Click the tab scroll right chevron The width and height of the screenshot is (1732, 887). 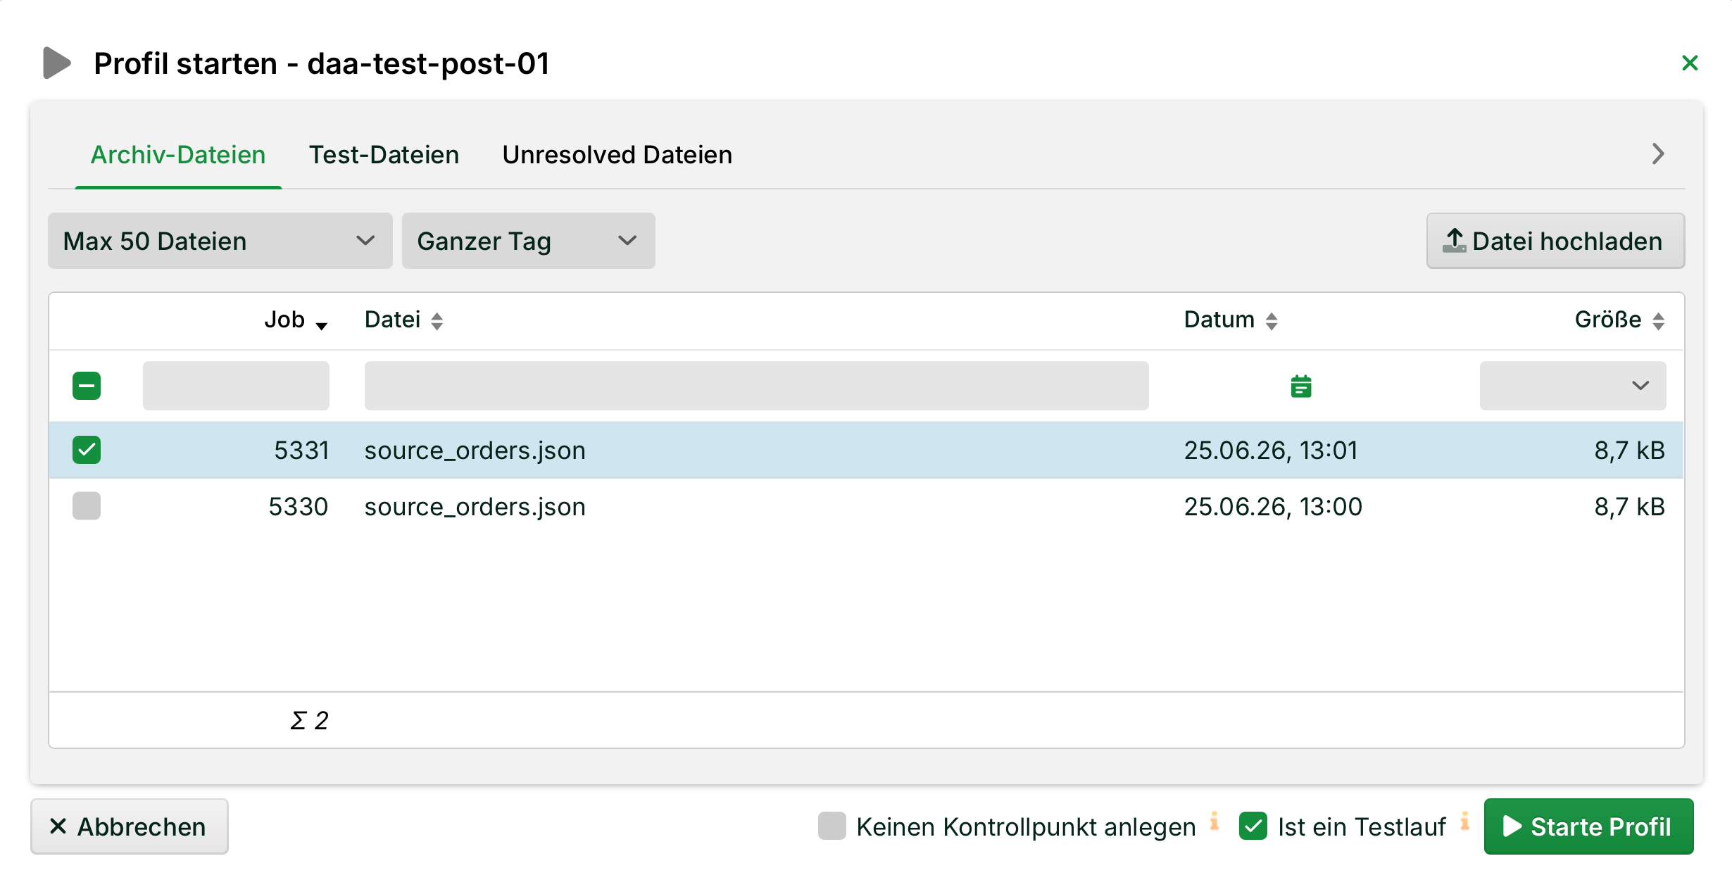click(1658, 154)
